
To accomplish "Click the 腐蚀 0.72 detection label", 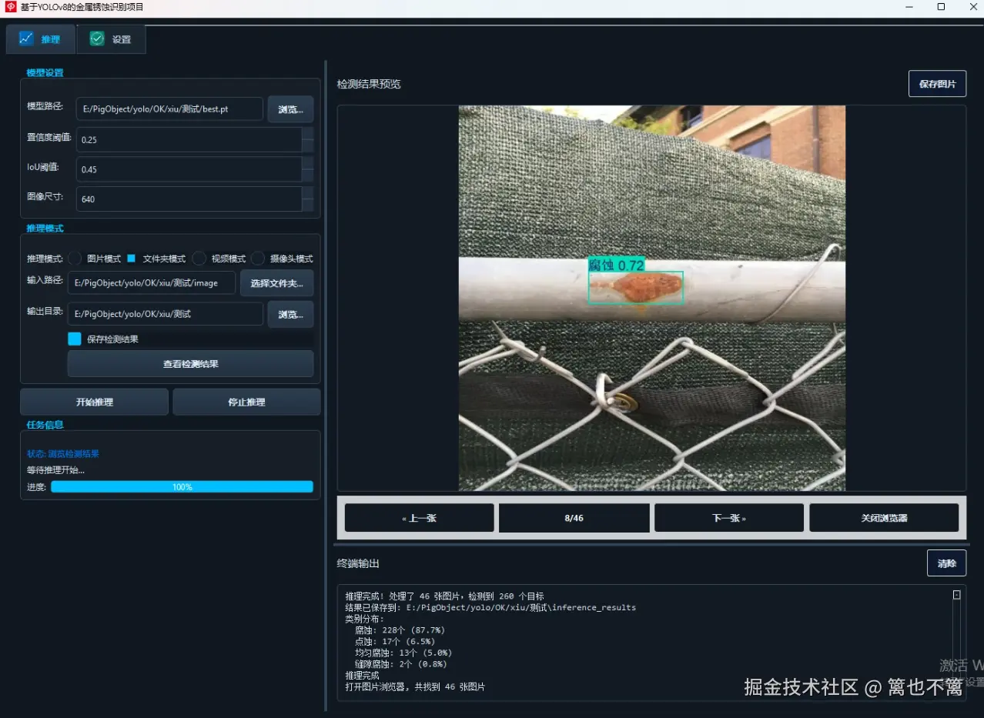I will 616,265.
